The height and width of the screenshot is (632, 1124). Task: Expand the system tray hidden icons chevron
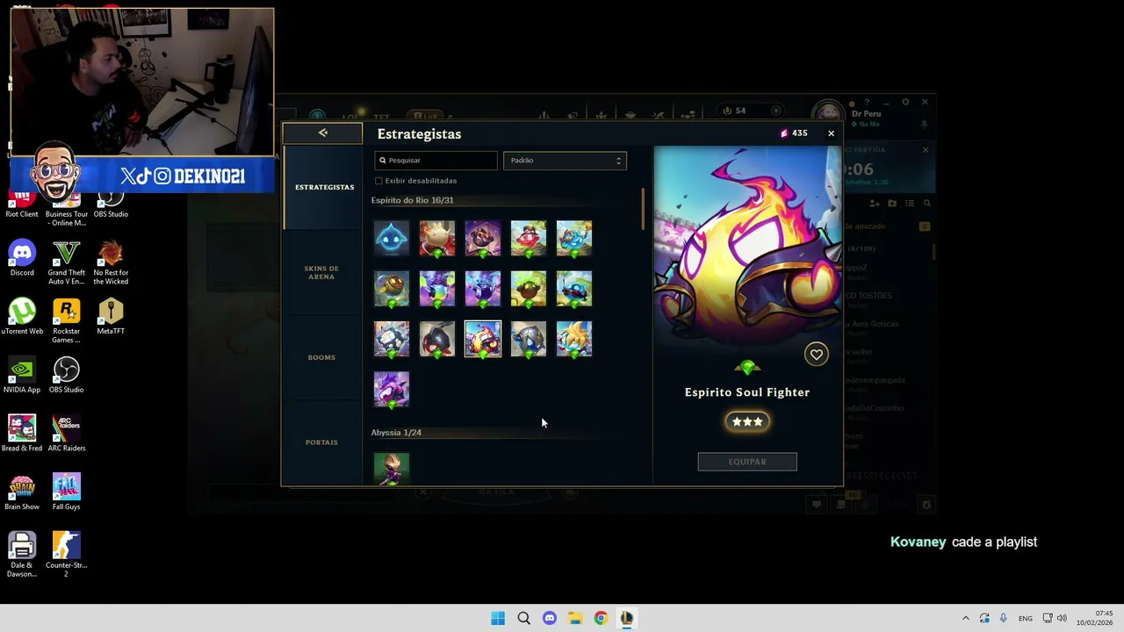(966, 618)
